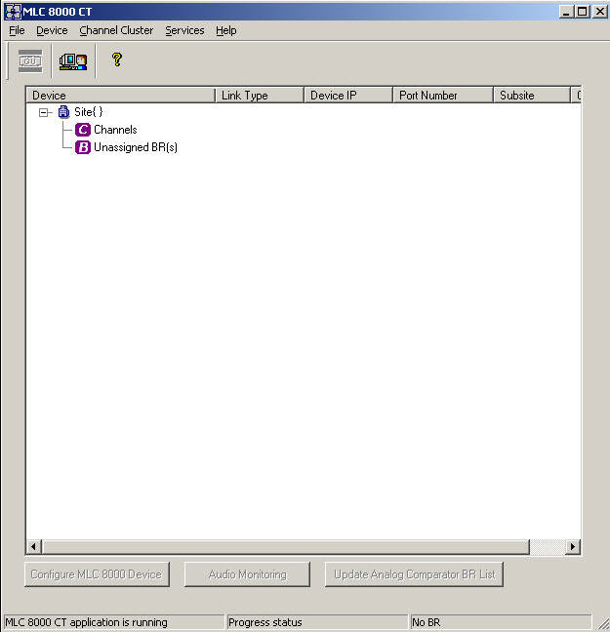
Task: Select the Unassigned BR(s) tree item
Action: [136, 147]
